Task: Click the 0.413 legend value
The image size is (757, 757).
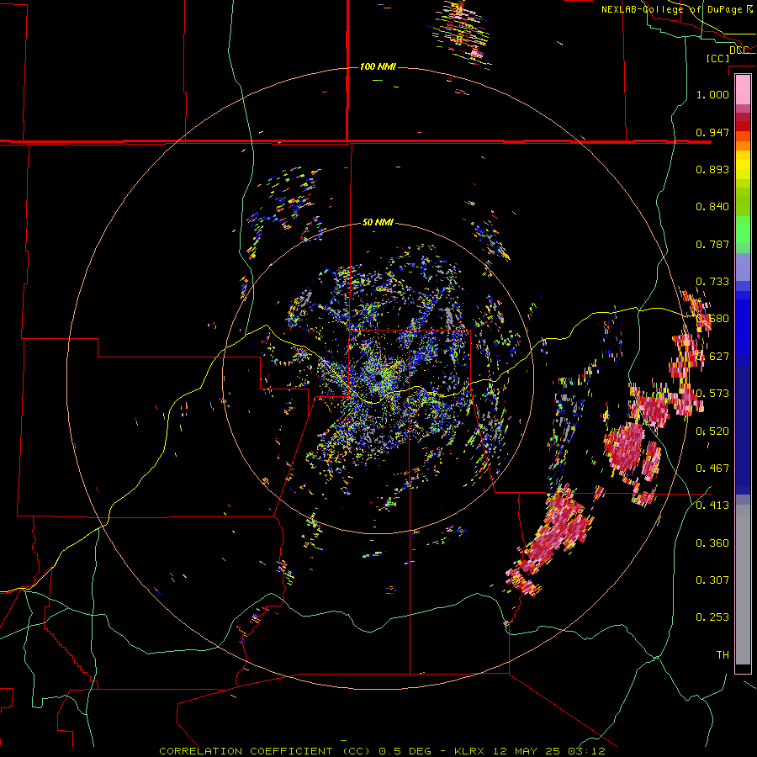Action: pyautogui.click(x=712, y=506)
